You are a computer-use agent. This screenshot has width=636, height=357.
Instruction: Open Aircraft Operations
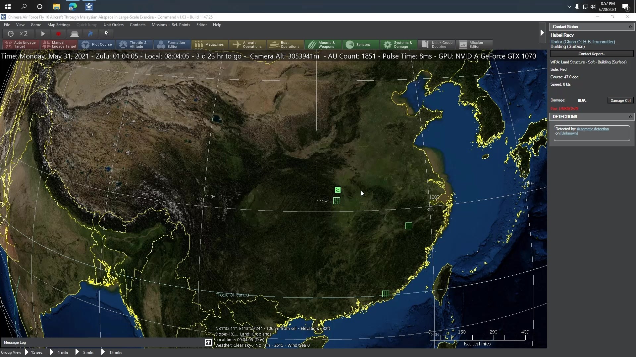(x=248, y=45)
